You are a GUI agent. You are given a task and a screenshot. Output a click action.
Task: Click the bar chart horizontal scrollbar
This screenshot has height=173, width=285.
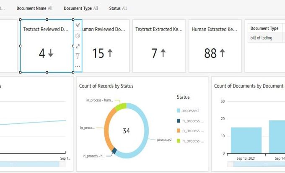point(251,164)
